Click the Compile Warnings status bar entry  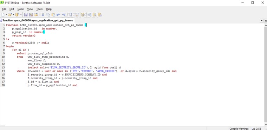point(239,129)
